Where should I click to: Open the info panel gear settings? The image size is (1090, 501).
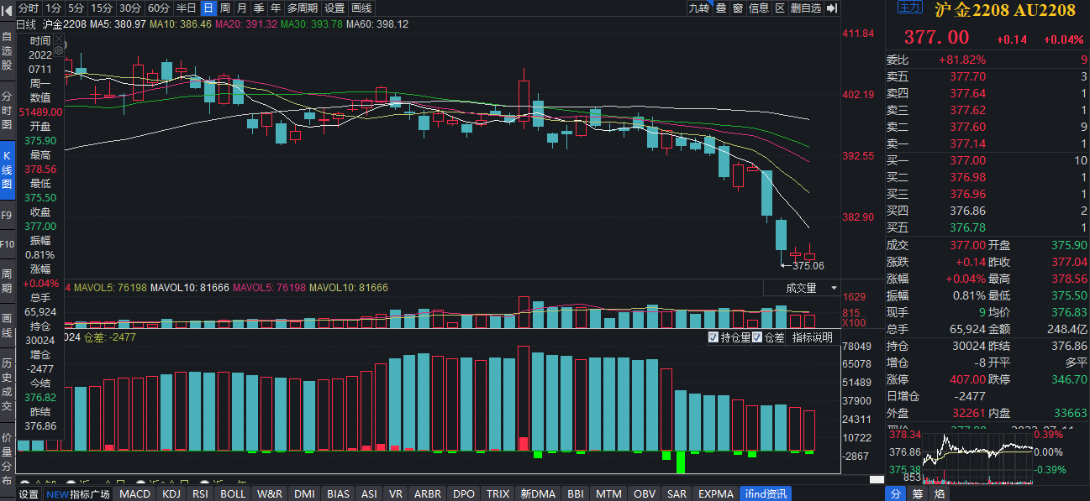[58, 50]
